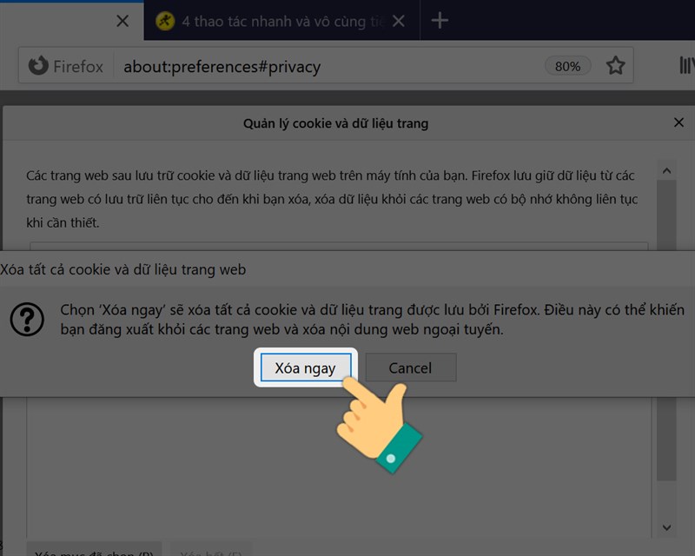
Task: Click the 'Xóa mục đã chọn (R)' button
Action: pyautogui.click(x=94, y=551)
